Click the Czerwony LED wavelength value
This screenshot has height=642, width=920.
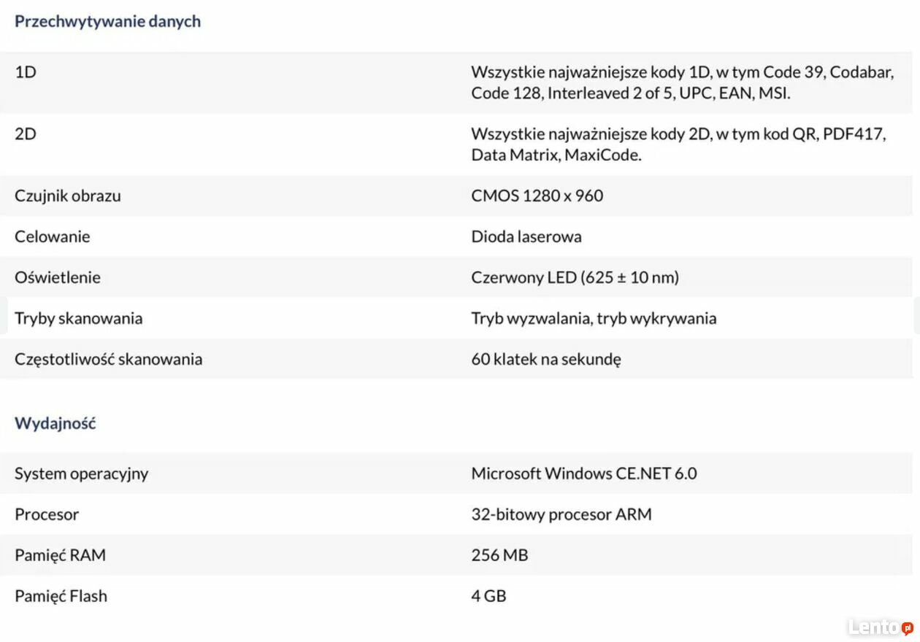(575, 277)
